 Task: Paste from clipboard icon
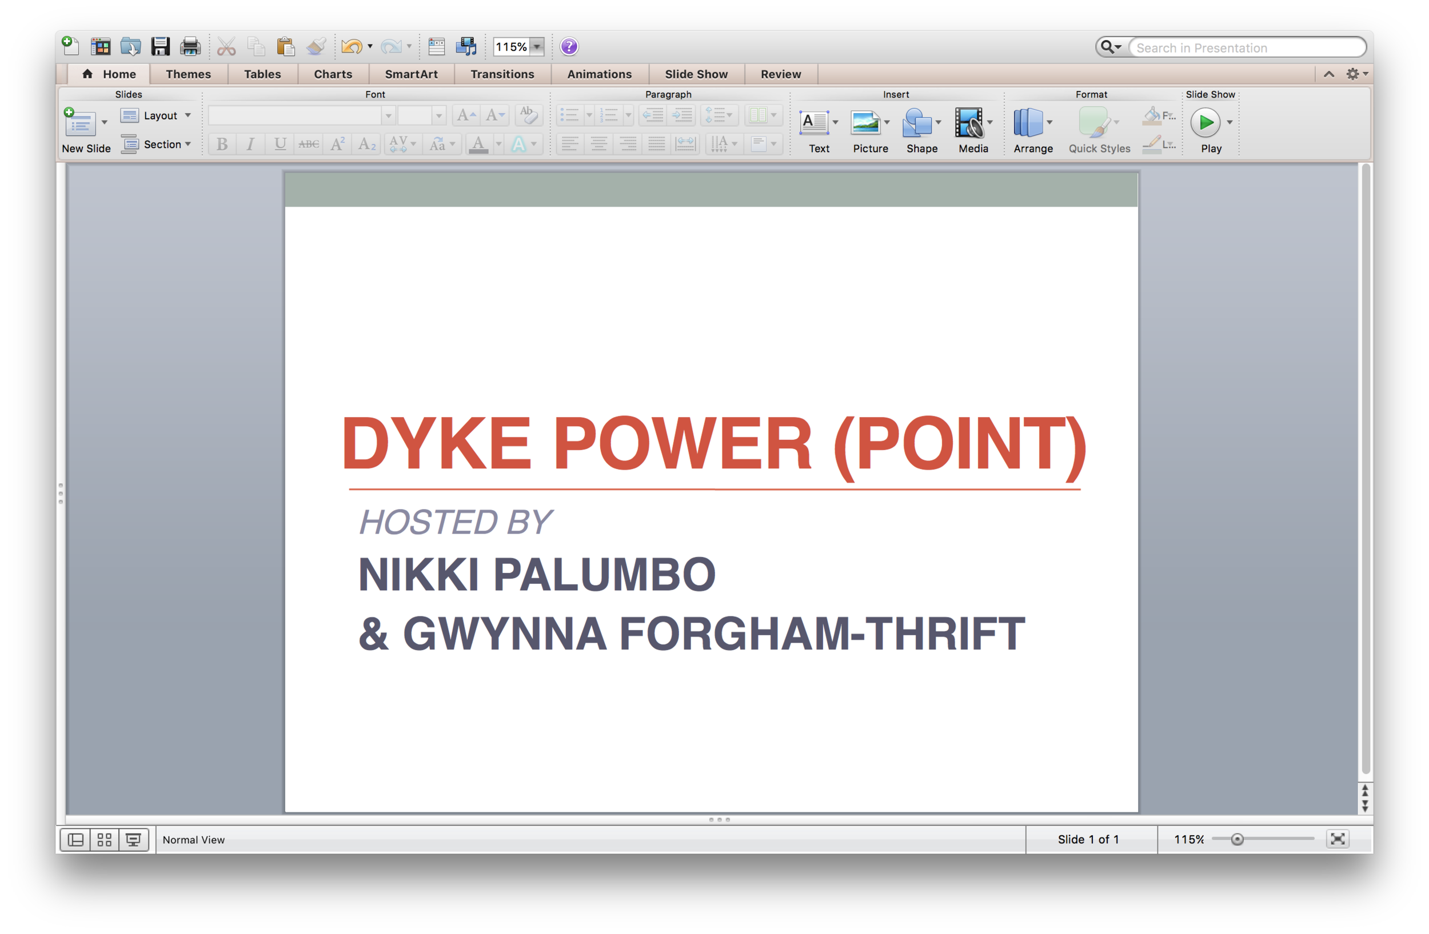pos(286,46)
